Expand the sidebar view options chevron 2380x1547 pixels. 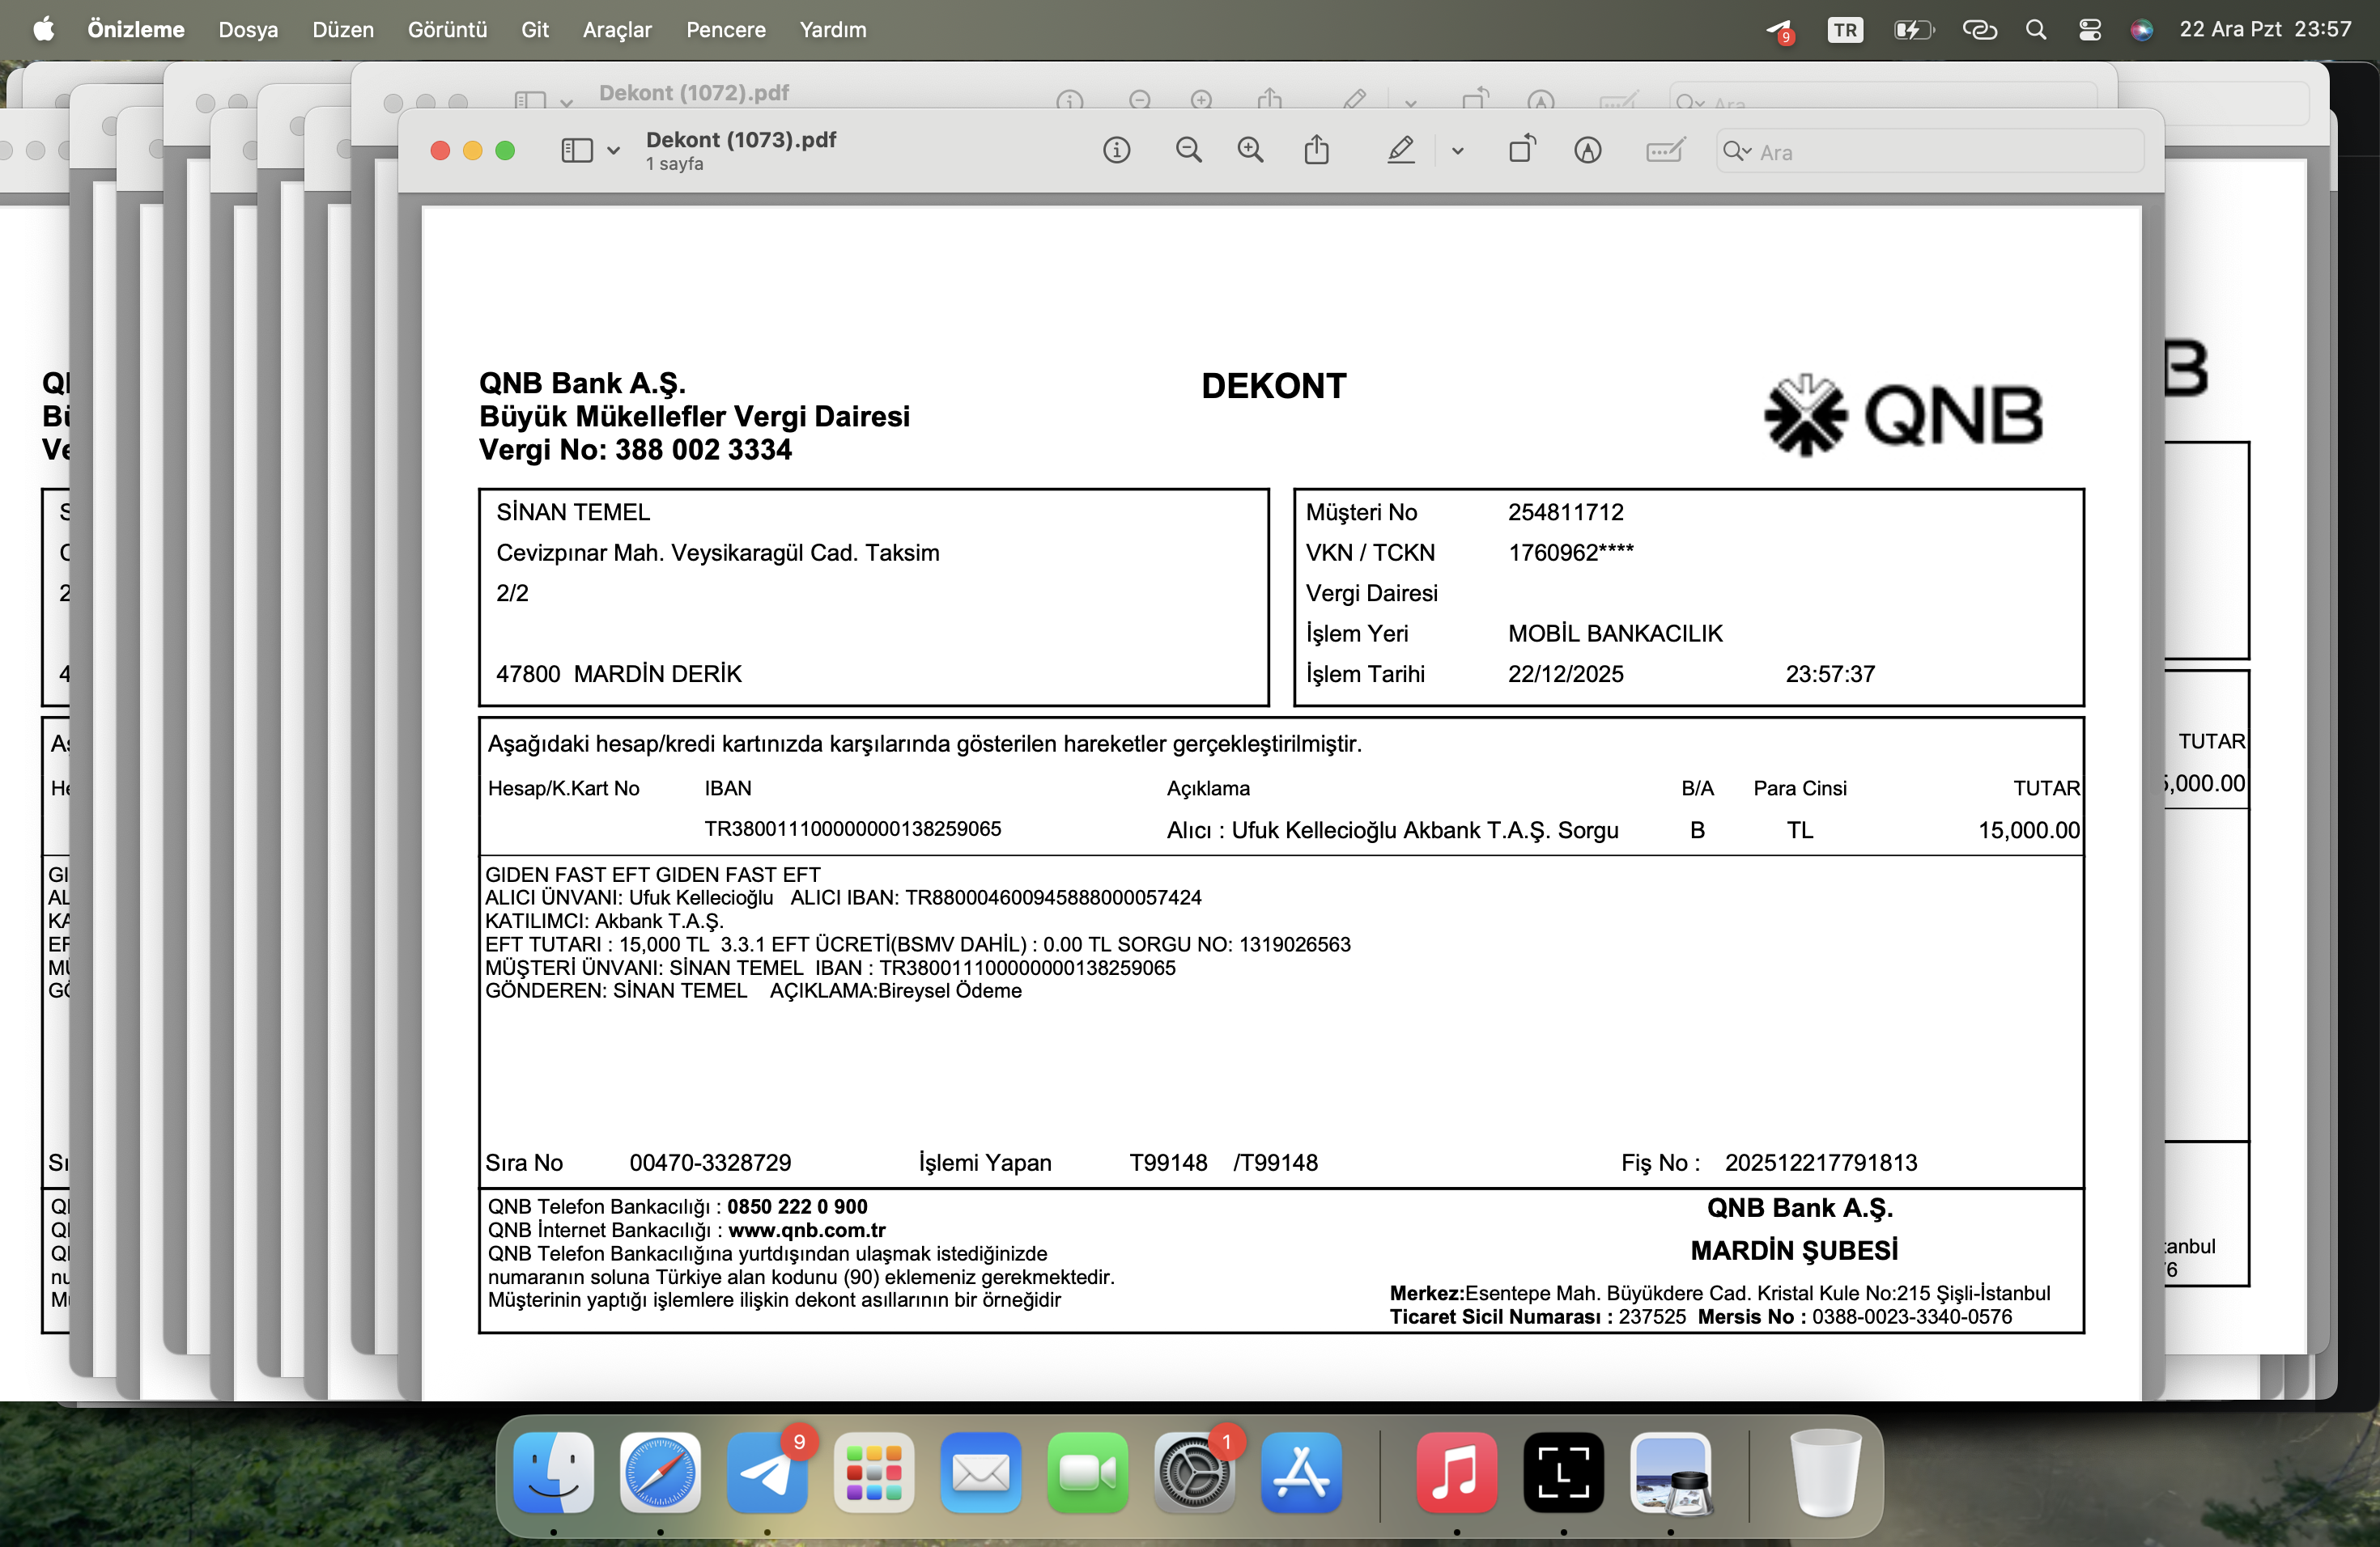point(613,152)
